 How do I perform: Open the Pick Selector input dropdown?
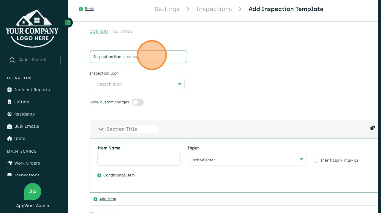tap(247, 160)
